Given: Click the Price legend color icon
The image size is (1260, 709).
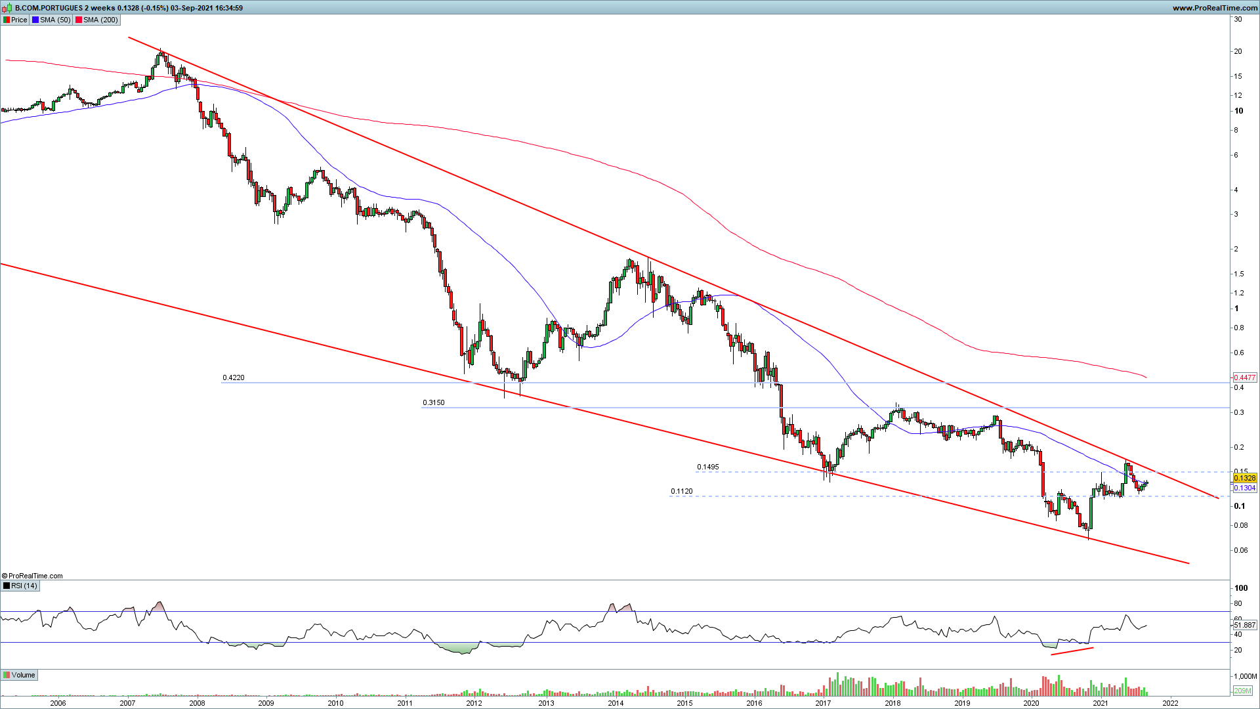Looking at the screenshot, I should click(x=7, y=20).
